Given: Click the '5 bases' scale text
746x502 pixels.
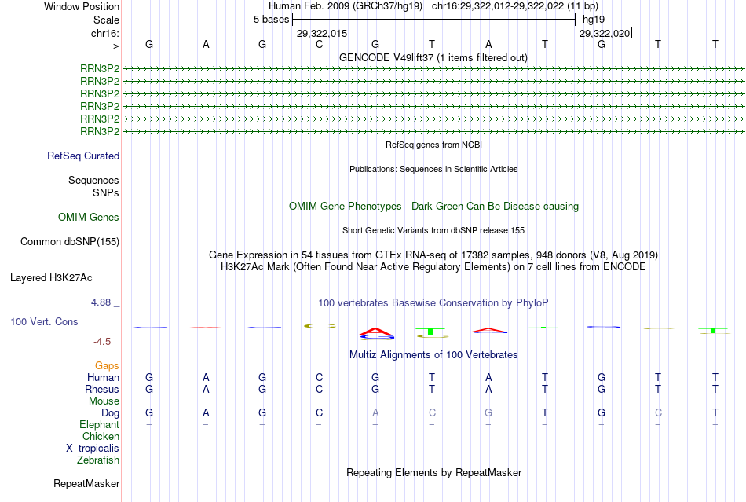Looking at the screenshot, I should pos(271,20).
